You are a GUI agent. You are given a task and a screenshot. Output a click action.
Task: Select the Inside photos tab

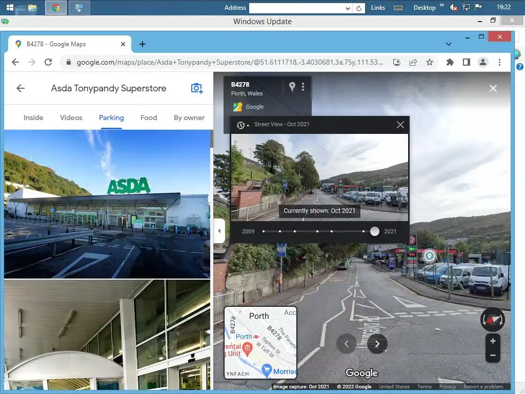(33, 117)
